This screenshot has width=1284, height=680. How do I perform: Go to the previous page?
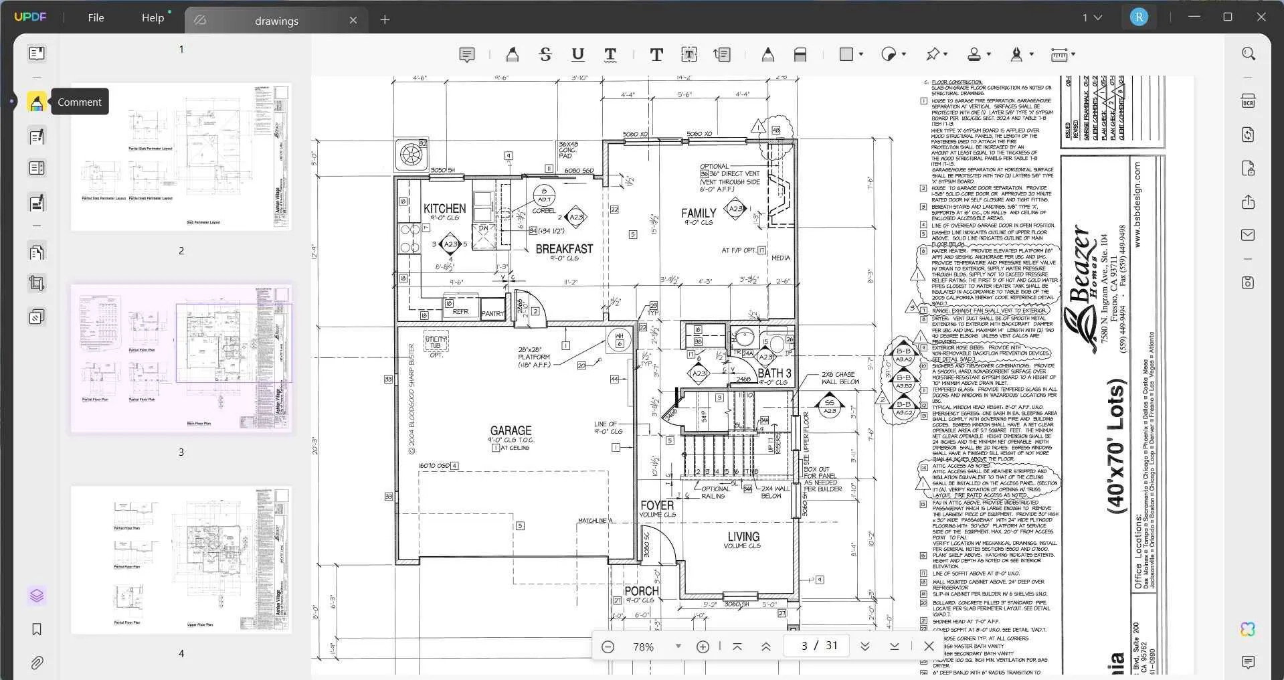click(x=766, y=647)
